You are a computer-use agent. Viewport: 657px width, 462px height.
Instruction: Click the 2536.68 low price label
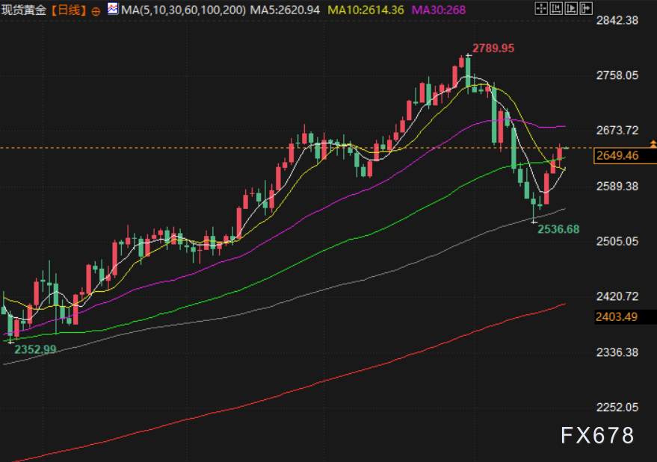(x=558, y=229)
